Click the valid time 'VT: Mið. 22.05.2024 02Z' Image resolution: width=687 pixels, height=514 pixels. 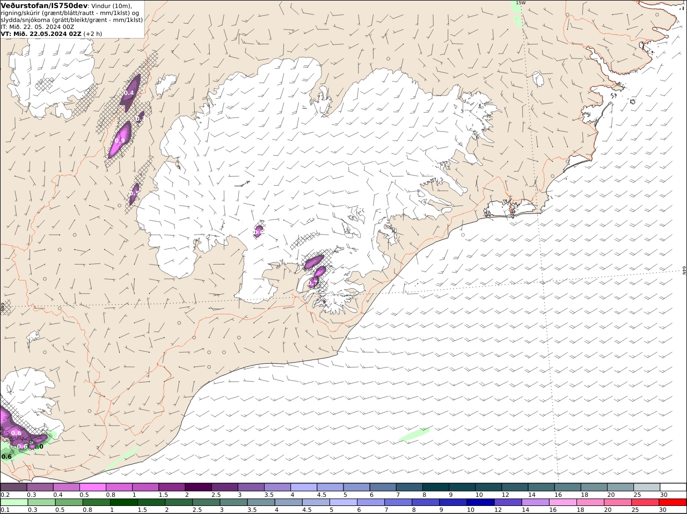[x=41, y=34]
